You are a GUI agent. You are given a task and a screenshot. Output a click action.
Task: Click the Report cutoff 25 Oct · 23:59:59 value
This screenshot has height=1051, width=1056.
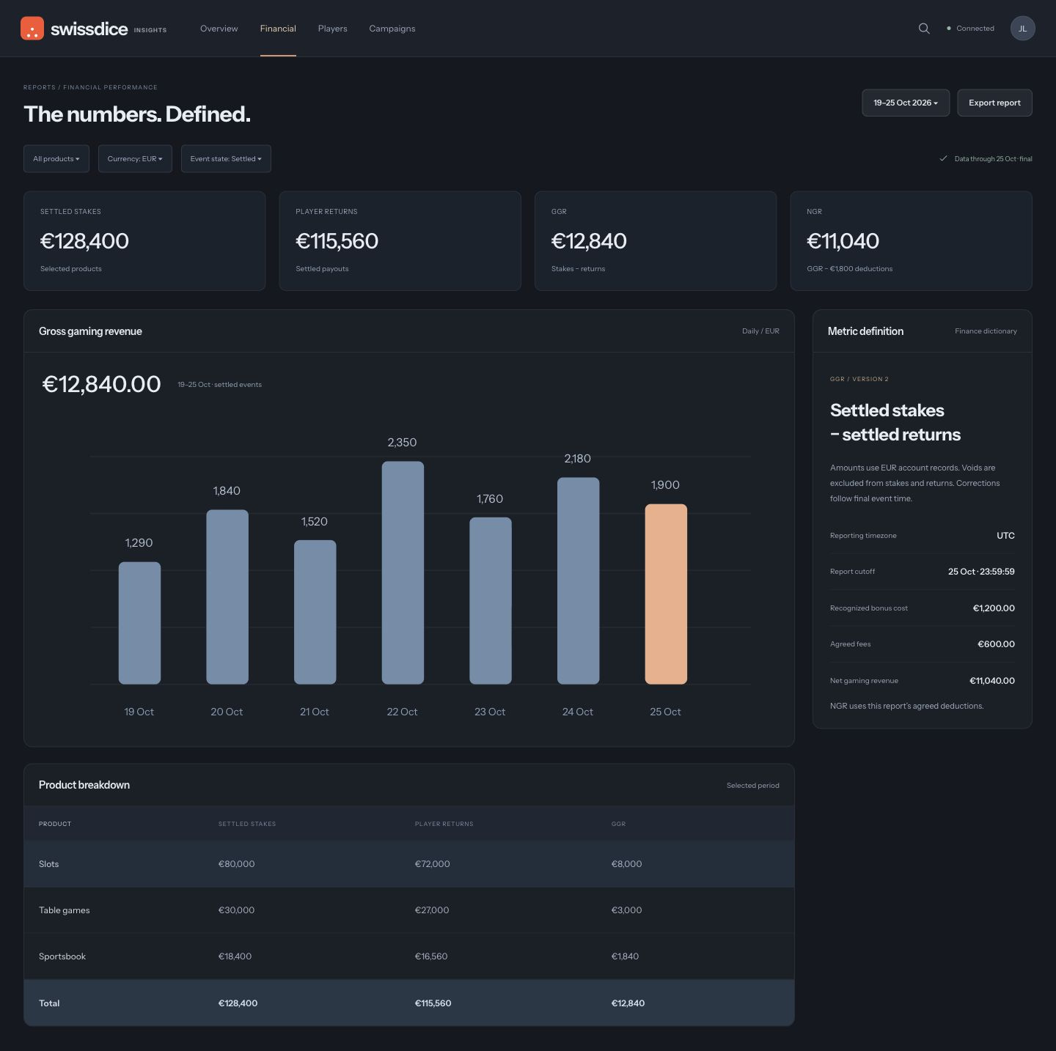tap(981, 572)
